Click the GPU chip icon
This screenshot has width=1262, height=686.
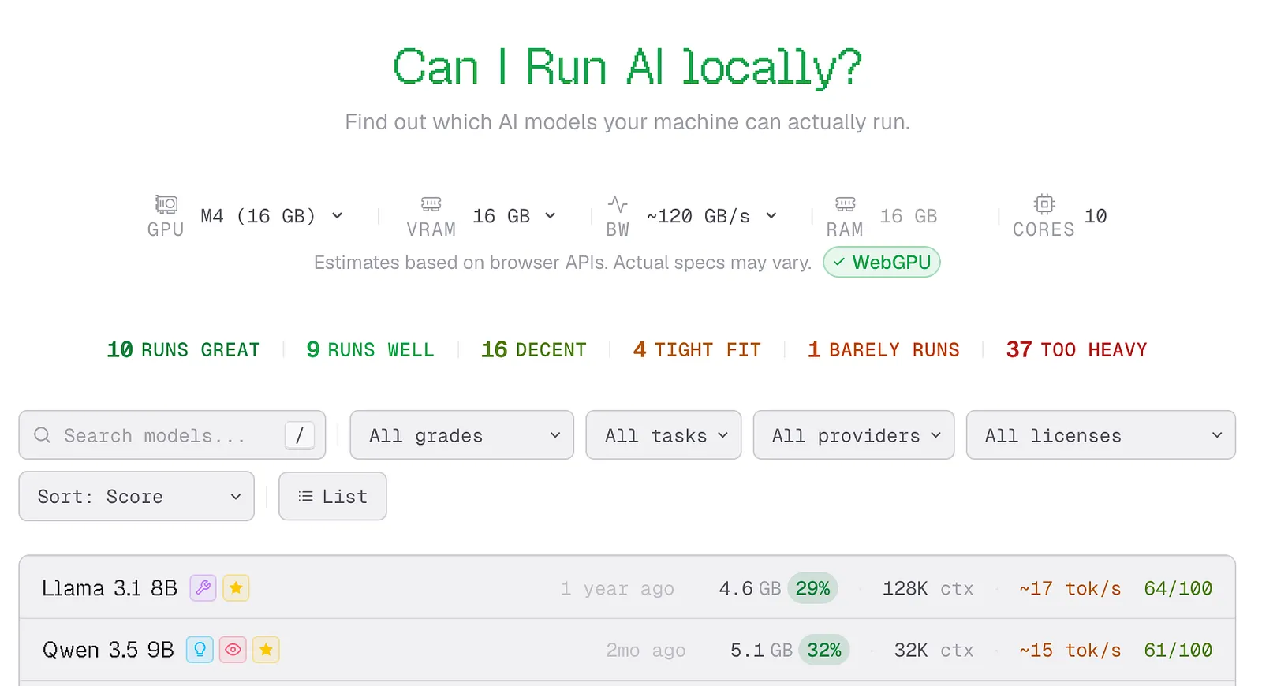(x=166, y=204)
